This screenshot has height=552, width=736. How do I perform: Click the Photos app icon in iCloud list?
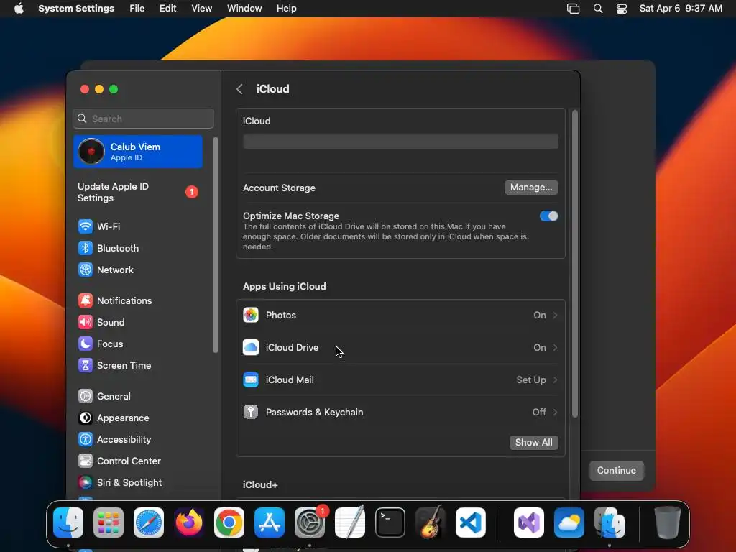(x=251, y=315)
